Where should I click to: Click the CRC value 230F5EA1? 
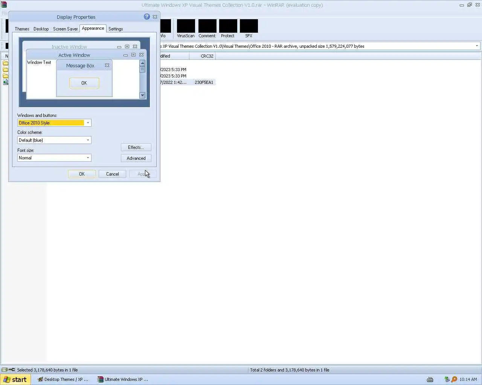click(x=204, y=82)
